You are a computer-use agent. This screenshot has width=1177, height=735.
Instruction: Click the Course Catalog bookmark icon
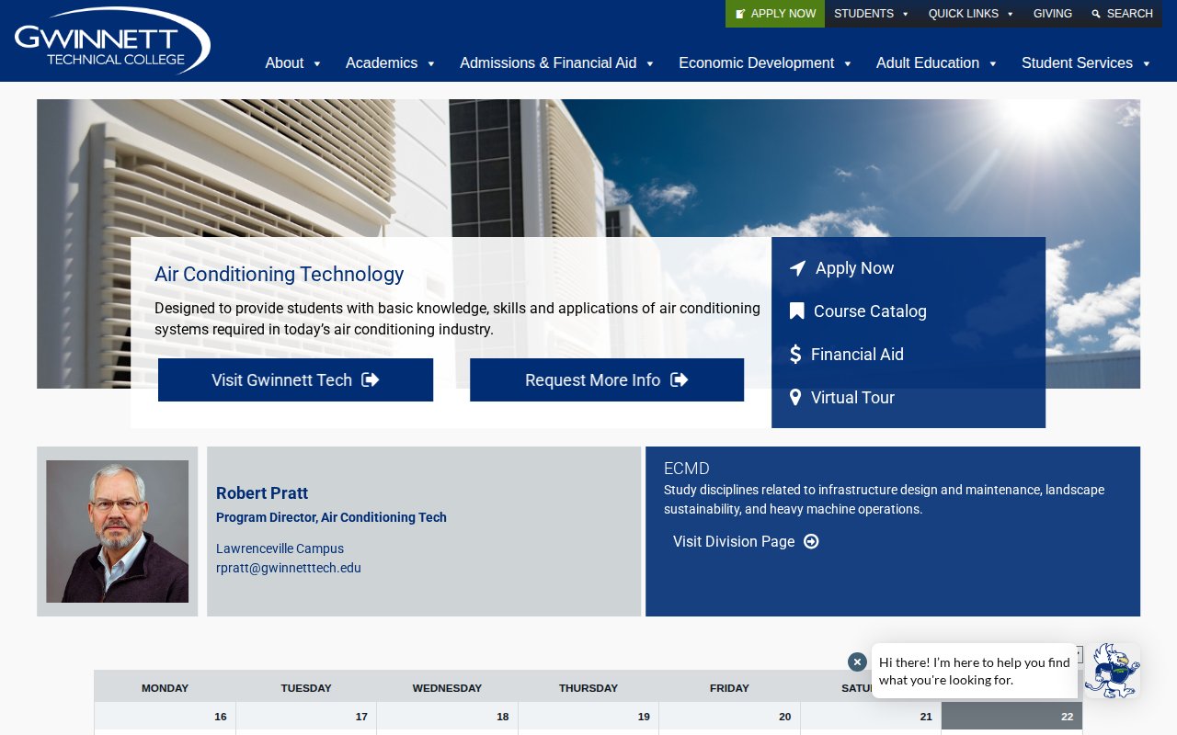pyautogui.click(x=796, y=311)
